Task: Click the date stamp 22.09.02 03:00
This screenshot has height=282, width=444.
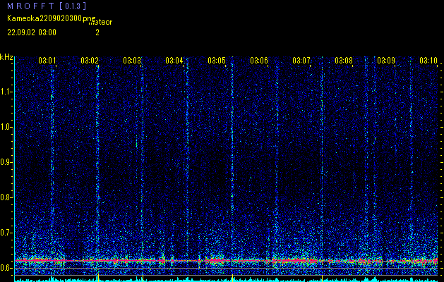Action: click(x=32, y=32)
